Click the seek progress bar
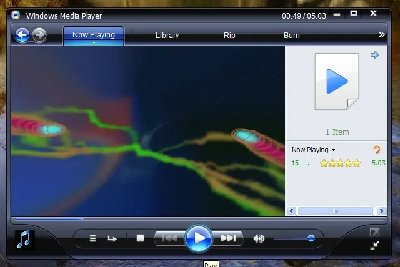 pos(199,218)
